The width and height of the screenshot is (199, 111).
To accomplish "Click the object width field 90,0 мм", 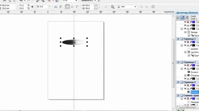I will [8, 6].
